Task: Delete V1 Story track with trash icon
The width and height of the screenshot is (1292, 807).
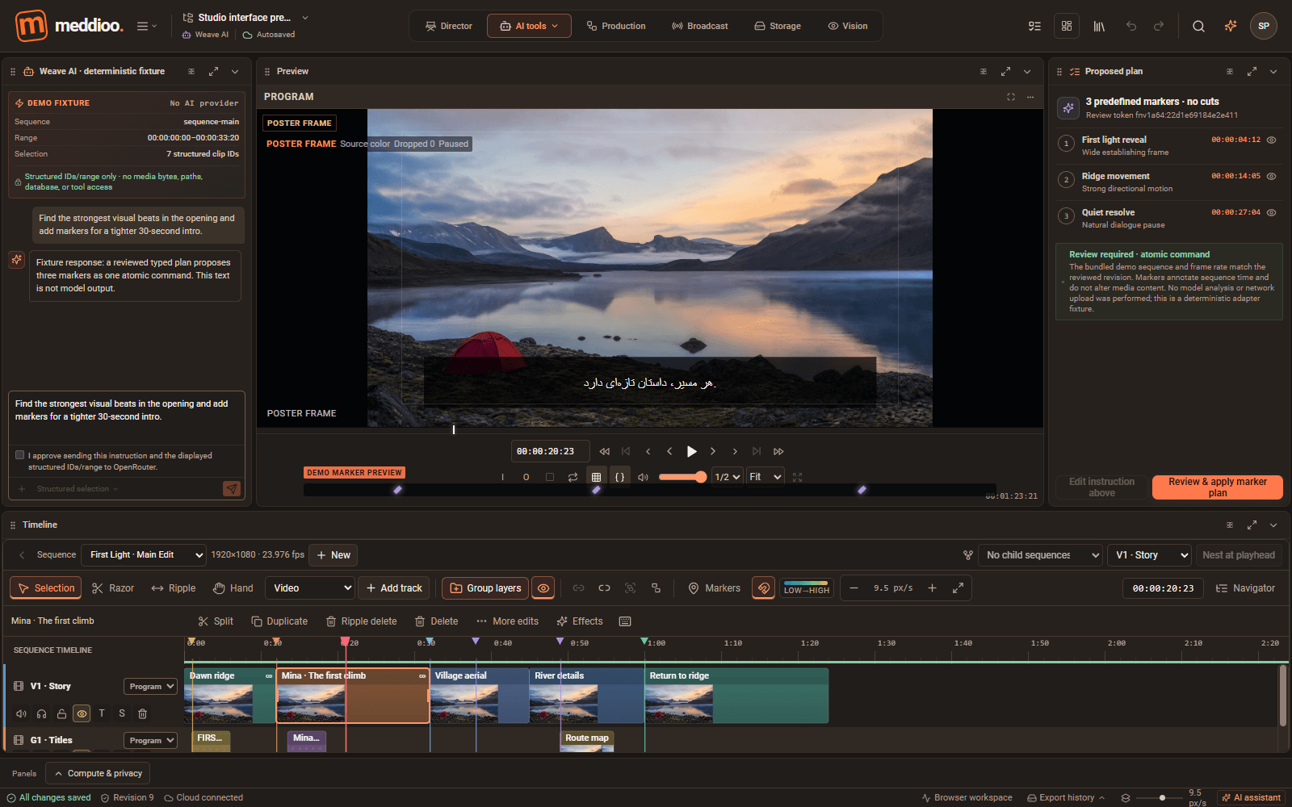Action: pos(142,713)
